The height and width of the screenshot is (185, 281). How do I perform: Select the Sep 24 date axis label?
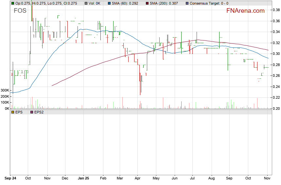click(x=10, y=179)
